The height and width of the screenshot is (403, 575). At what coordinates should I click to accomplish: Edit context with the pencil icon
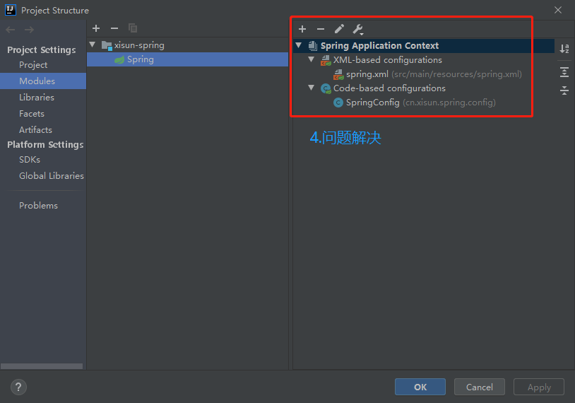[339, 29]
